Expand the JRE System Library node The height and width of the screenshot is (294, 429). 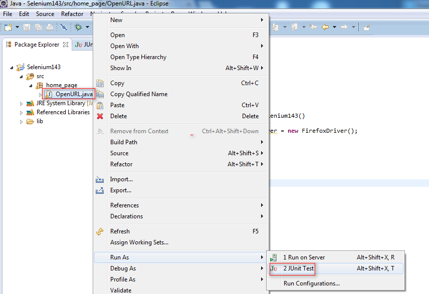click(x=21, y=104)
